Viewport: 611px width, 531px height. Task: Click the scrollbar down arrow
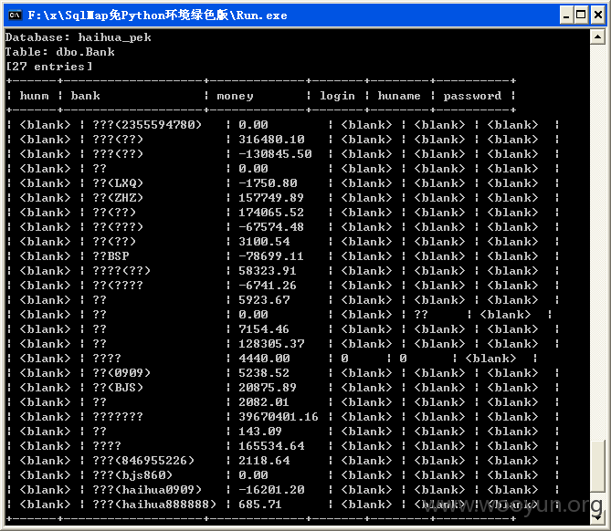click(597, 517)
